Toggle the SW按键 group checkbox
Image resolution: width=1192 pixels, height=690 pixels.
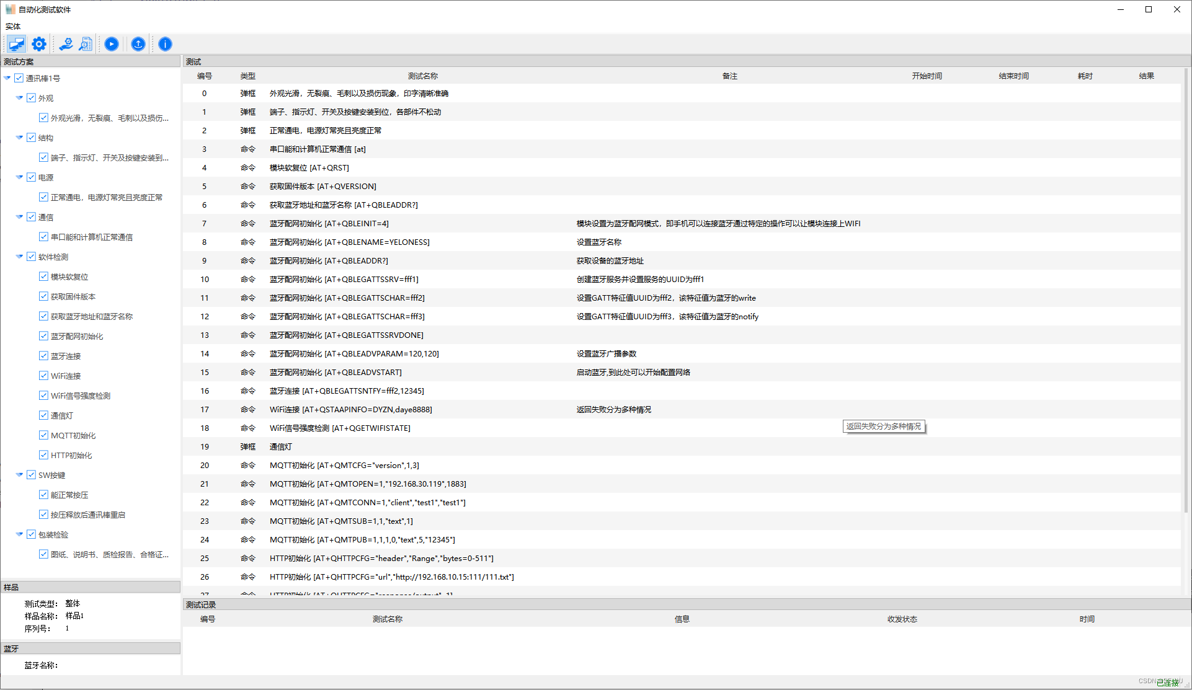[x=31, y=475]
